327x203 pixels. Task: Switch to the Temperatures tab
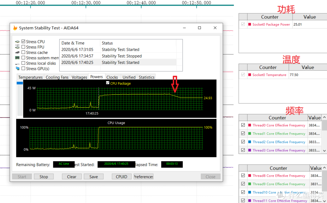point(31,77)
